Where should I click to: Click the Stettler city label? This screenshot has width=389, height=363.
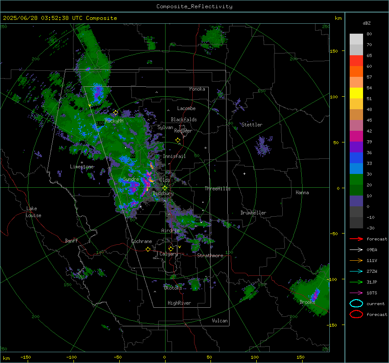click(252, 125)
